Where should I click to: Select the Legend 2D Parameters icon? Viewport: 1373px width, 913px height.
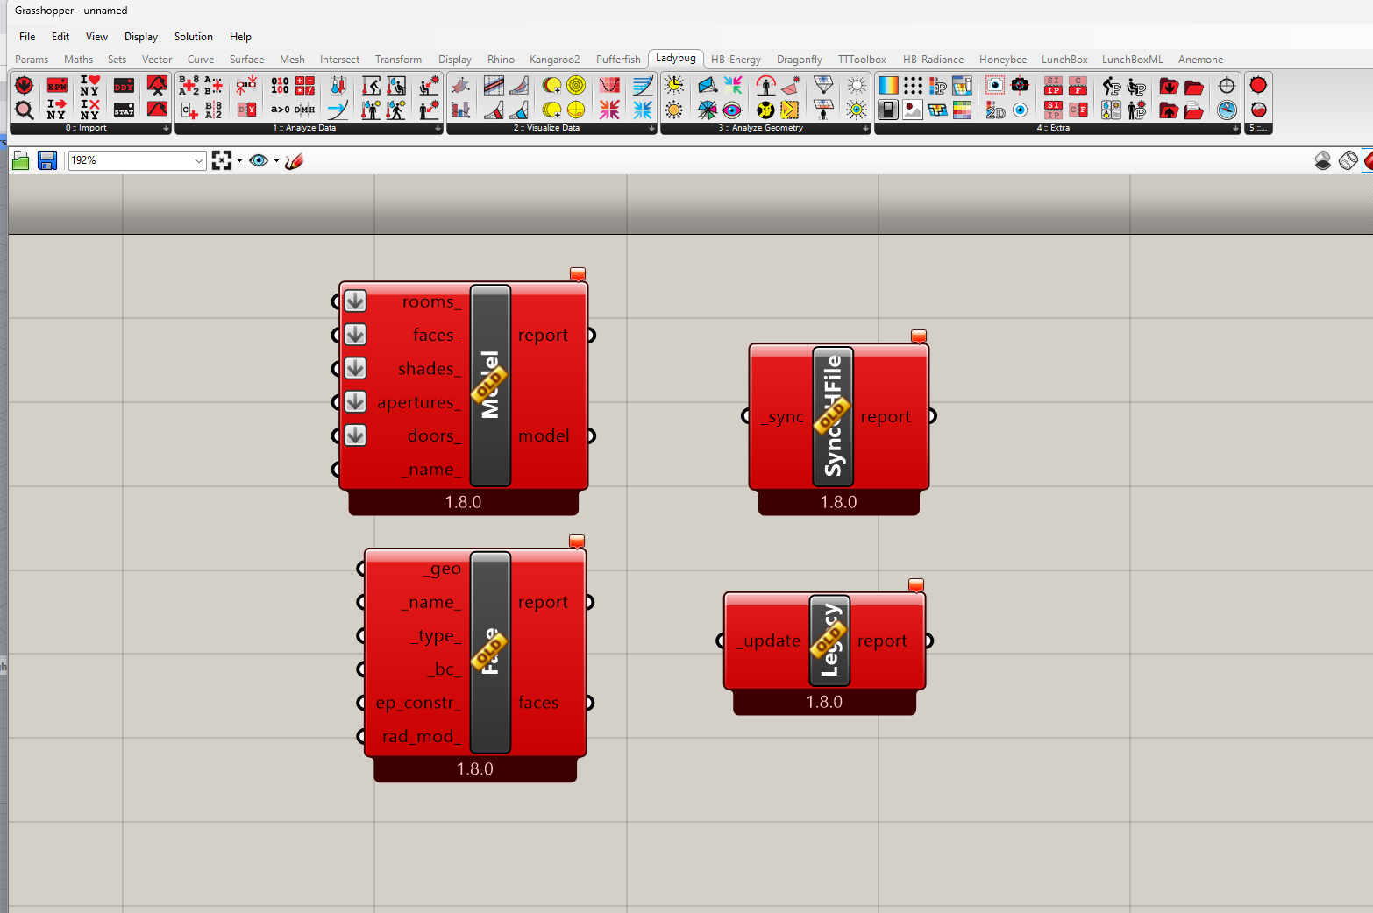(x=995, y=110)
